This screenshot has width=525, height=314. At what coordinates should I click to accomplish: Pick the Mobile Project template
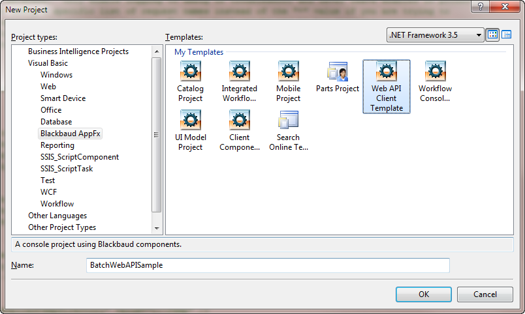point(288,72)
